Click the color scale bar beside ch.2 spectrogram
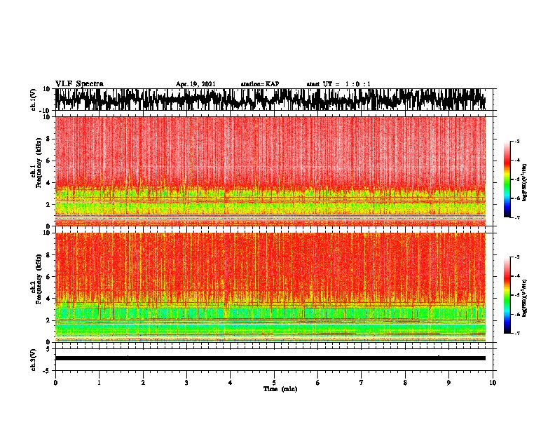This screenshot has width=555, height=429. pos(507,295)
